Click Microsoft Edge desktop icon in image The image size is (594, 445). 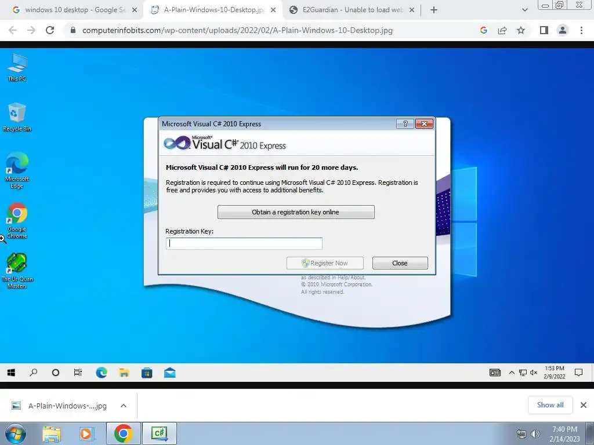click(17, 170)
